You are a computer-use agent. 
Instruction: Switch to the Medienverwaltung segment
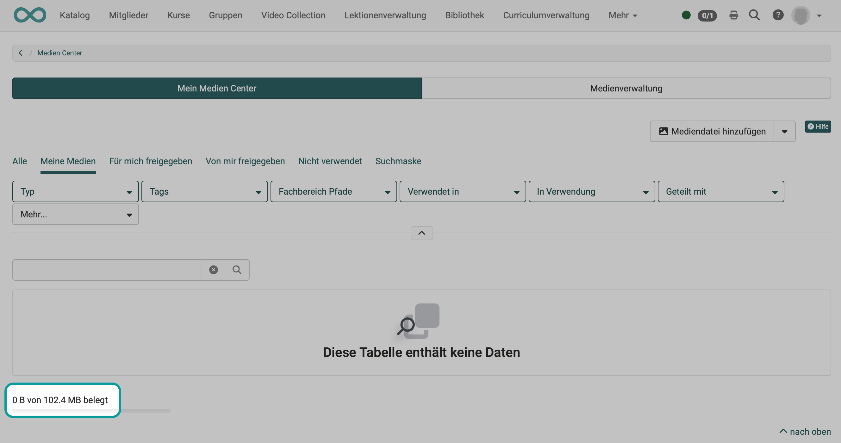coord(626,88)
